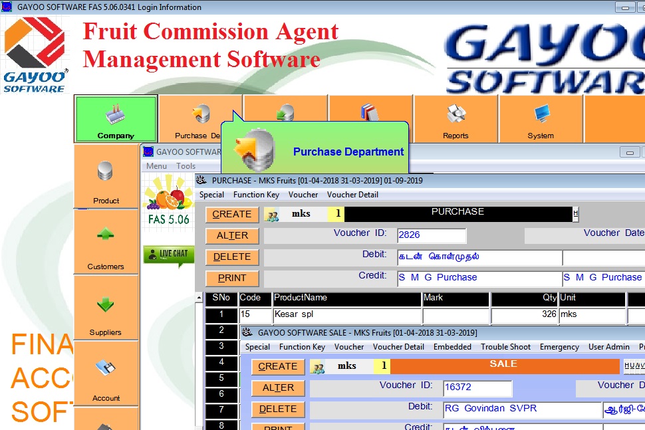Open the User Admin menu
645x430 pixels.
pyautogui.click(x=609, y=347)
